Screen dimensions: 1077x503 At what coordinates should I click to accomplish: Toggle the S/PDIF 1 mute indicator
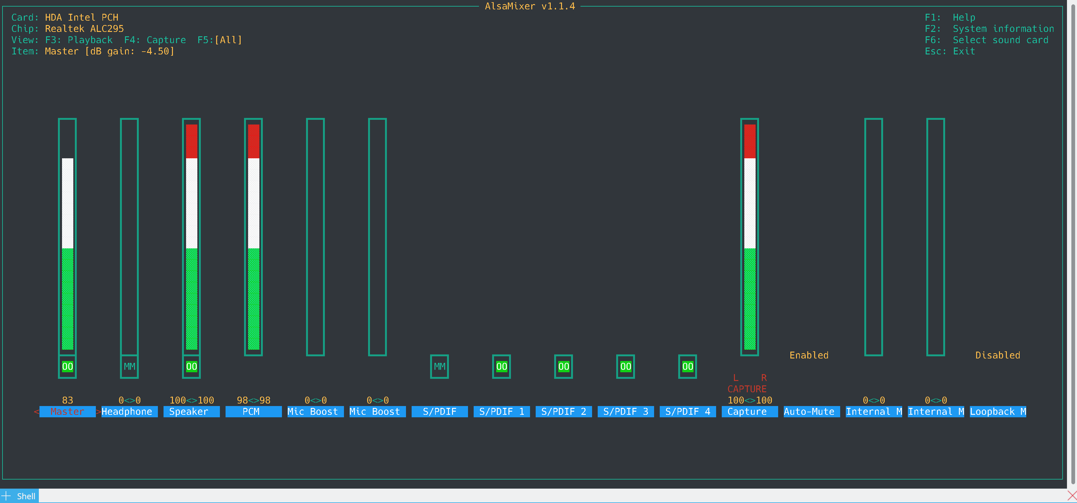click(x=501, y=367)
